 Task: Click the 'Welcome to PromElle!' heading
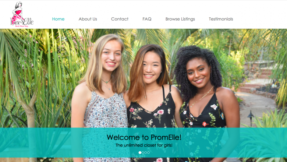point(144,137)
